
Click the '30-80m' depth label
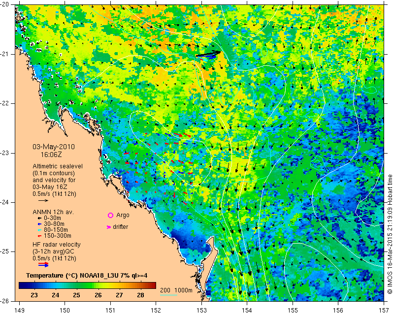click(x=54, y=224)
